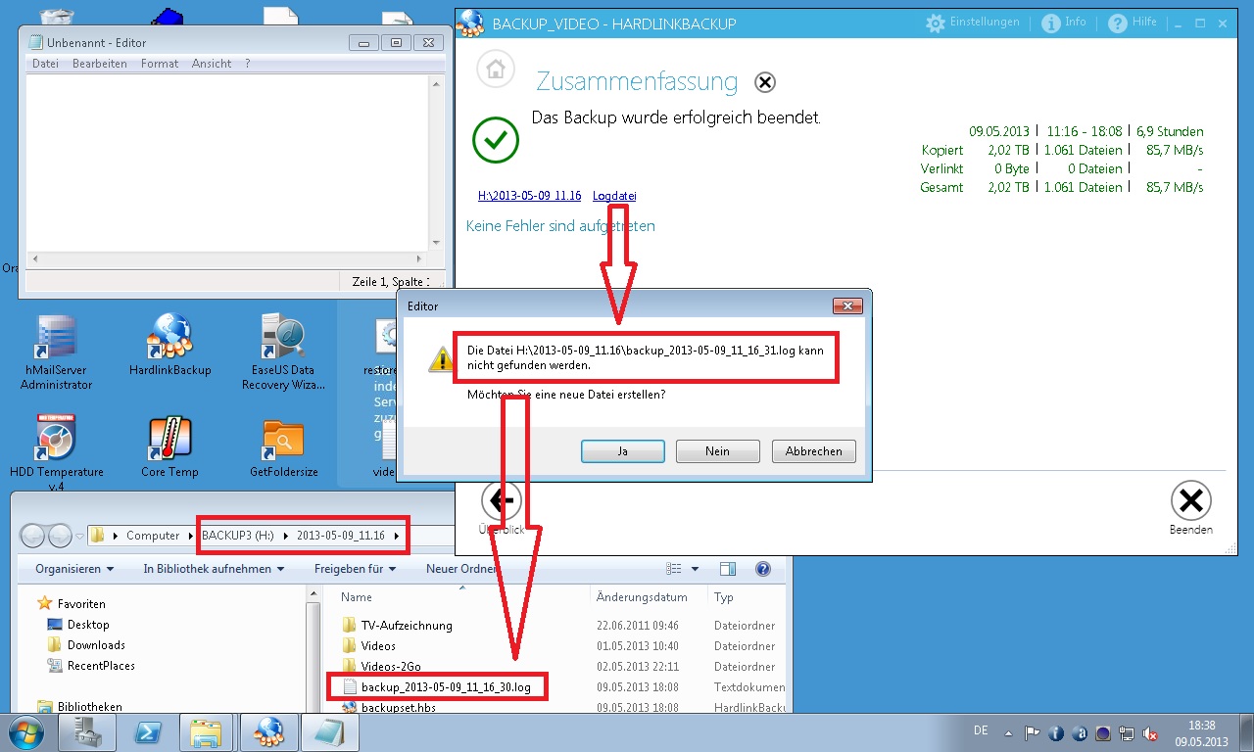
Task: Select RecentPlaces in navigation pane
Action: coord(101,666)
